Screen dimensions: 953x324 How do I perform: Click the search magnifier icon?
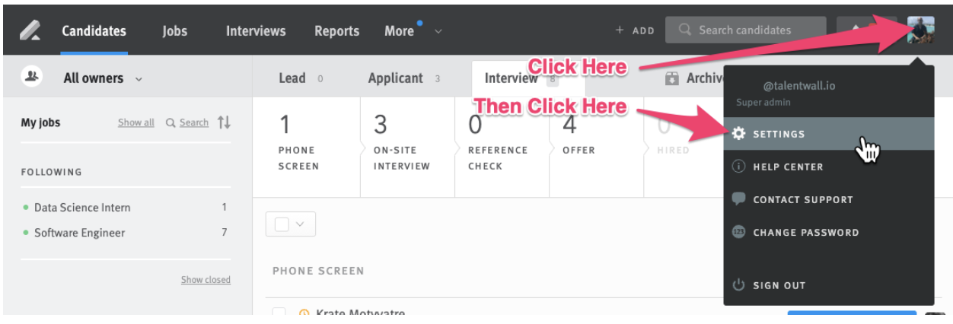(685, 30)
